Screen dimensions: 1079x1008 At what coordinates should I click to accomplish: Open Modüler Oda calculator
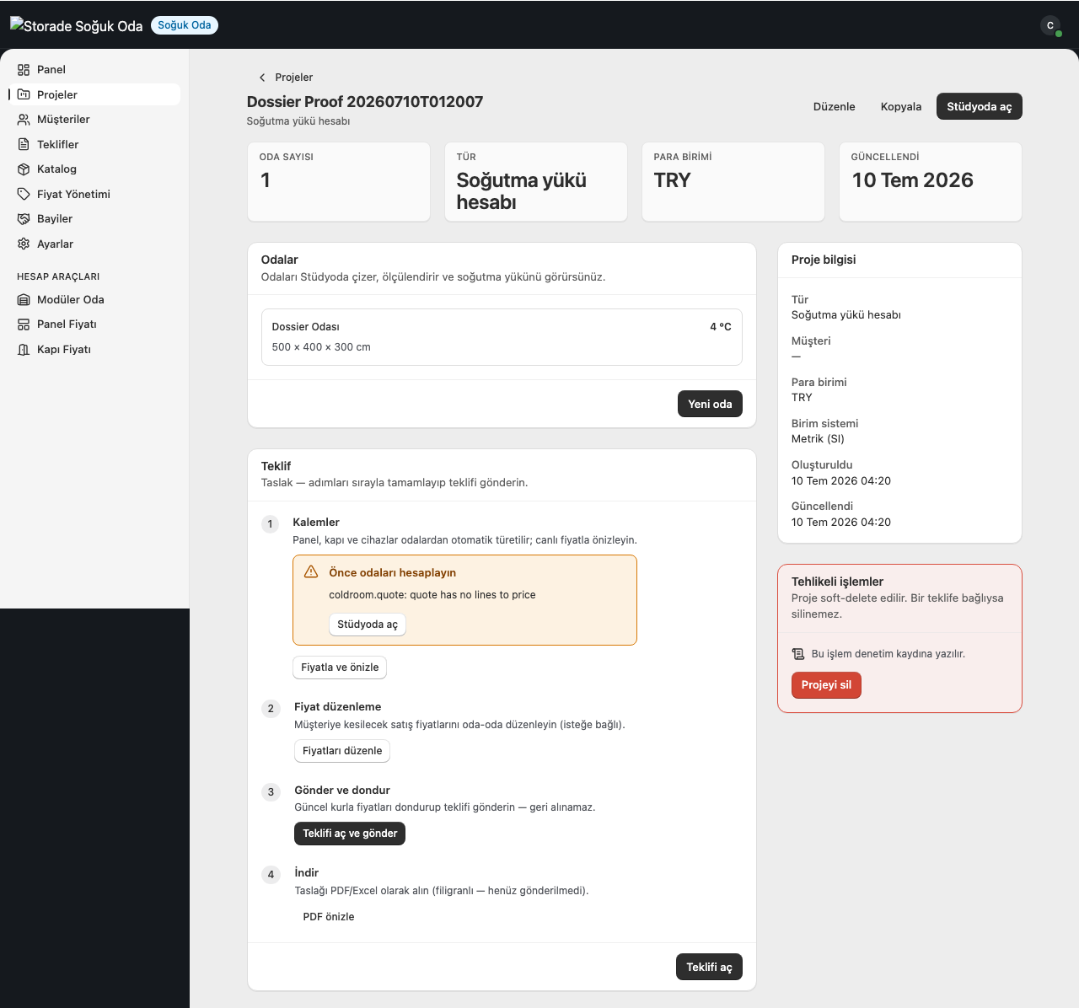tap(94, 299)
